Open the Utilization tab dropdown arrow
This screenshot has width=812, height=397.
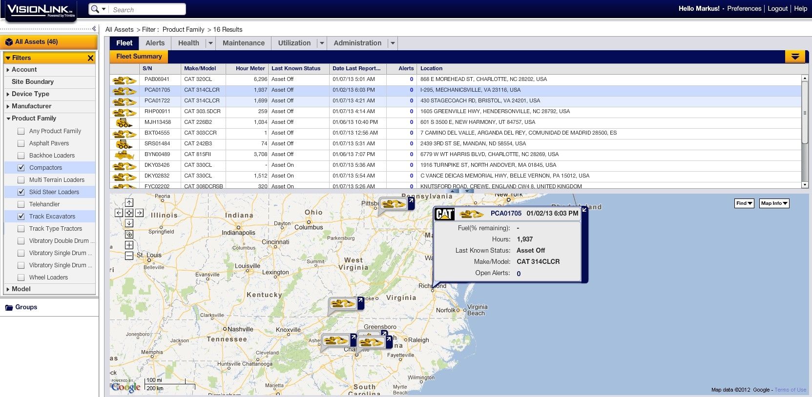pyautogui.click(x=322, y=43)
